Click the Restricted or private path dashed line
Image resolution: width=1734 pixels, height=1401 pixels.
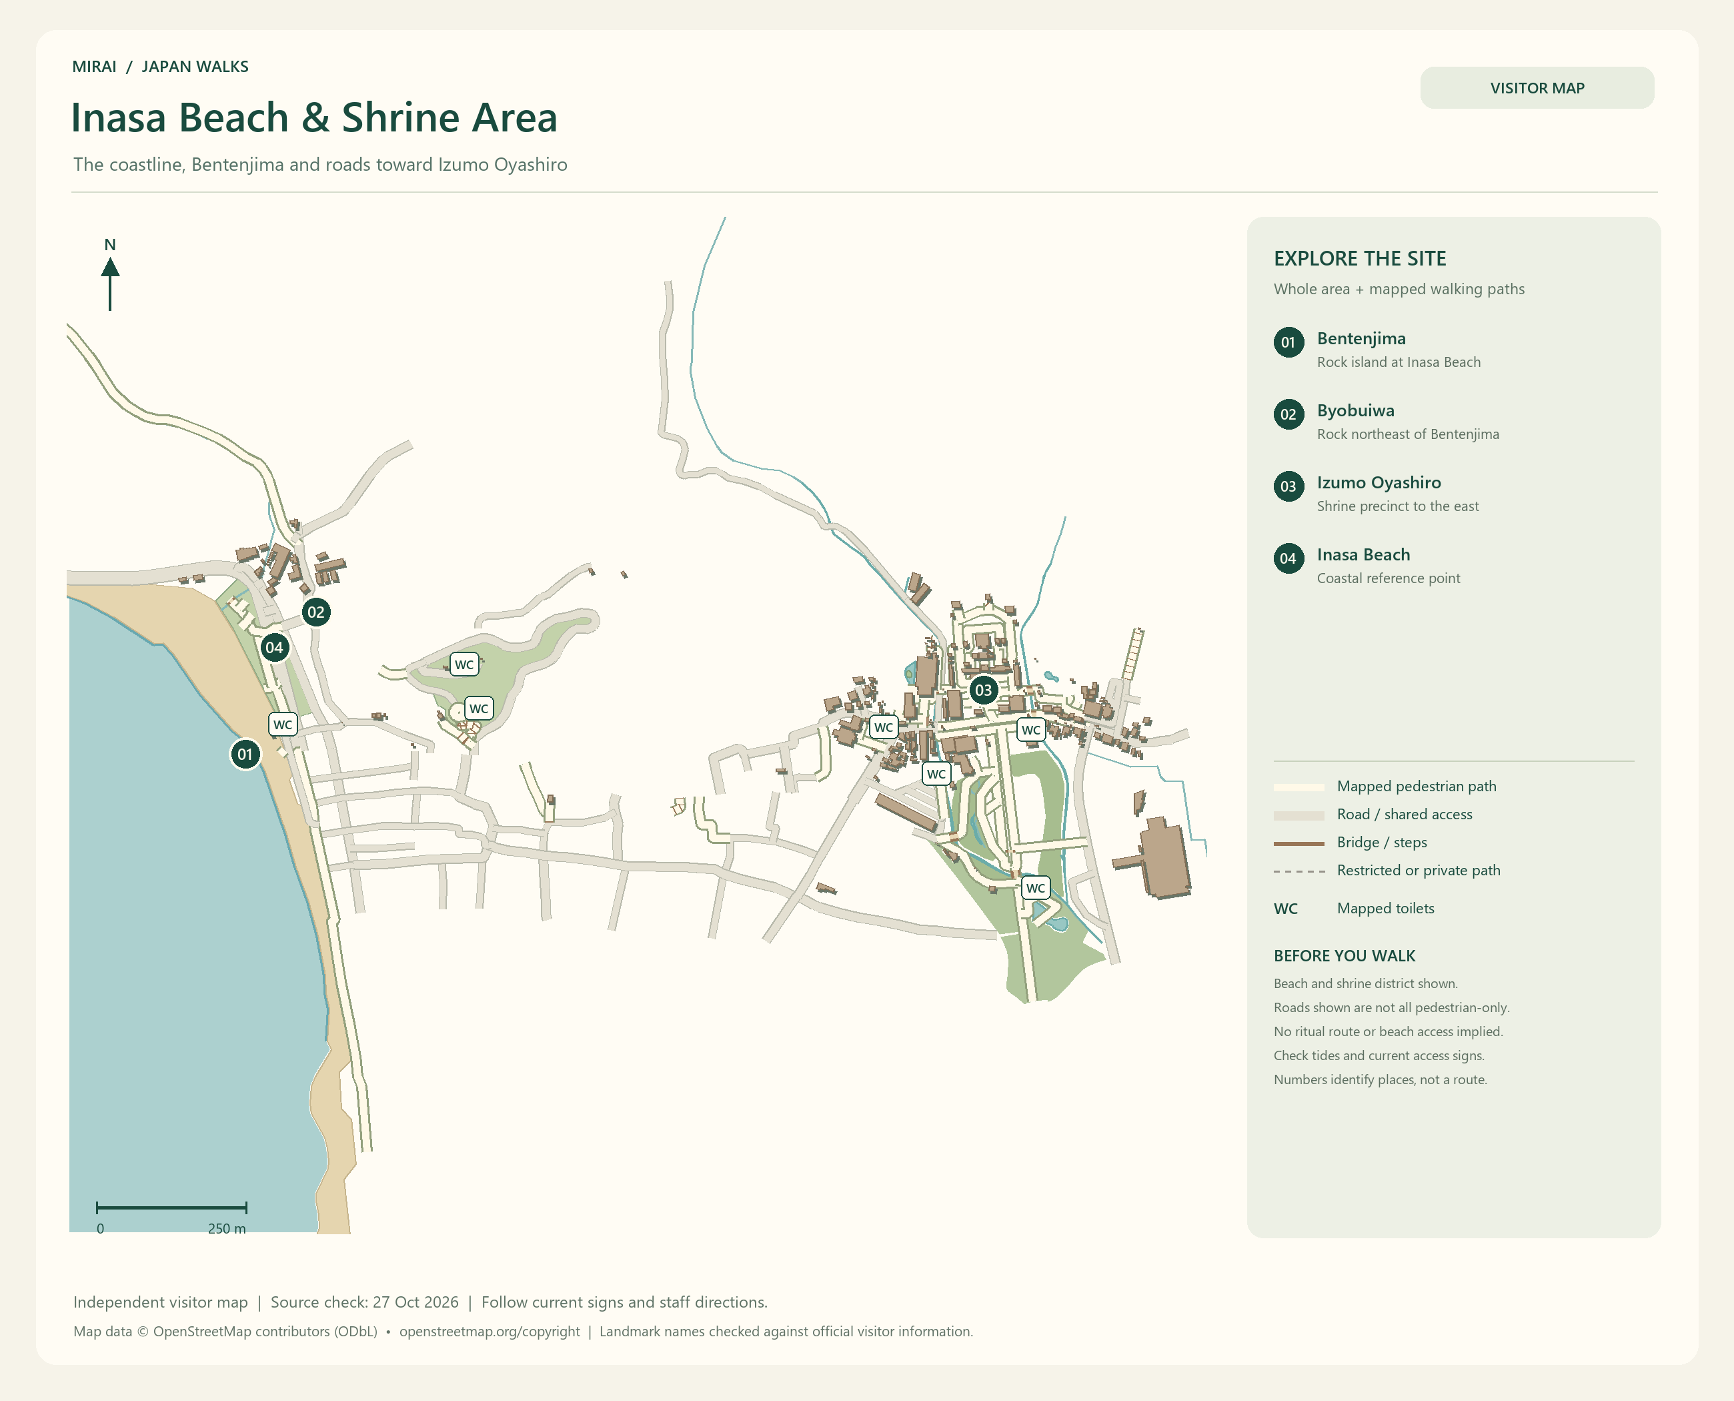click(1298, 871)
